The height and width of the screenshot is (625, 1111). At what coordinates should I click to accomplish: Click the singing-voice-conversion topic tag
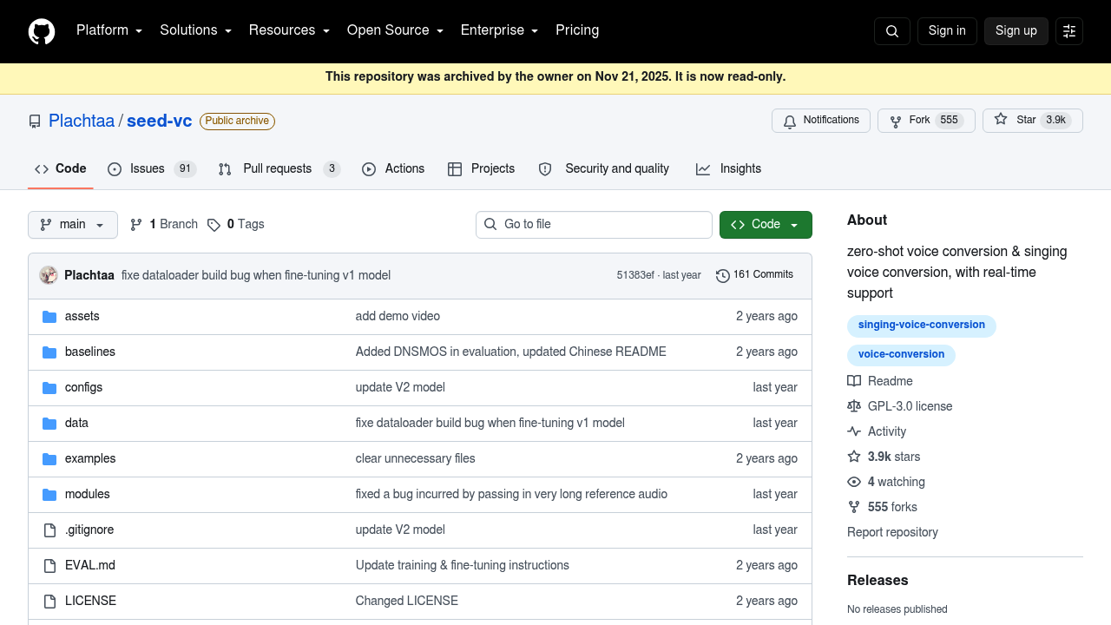[x=922, y=326]
